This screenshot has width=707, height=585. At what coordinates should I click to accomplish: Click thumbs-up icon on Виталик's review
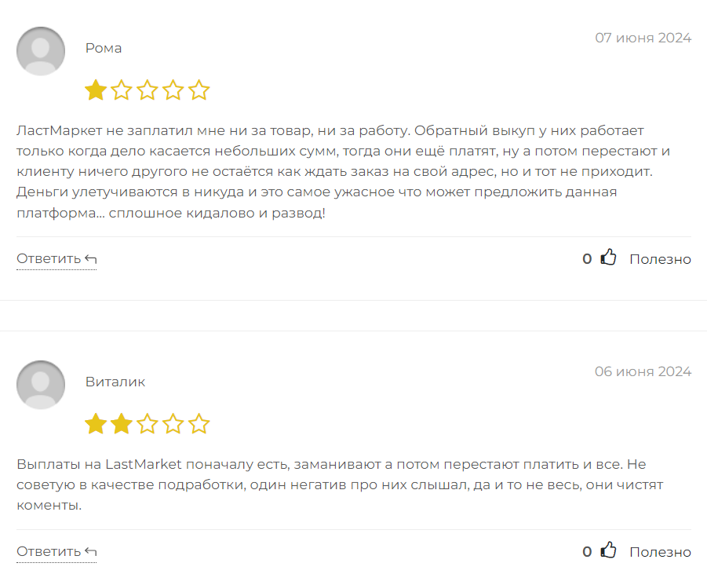(x=608, y=550)
